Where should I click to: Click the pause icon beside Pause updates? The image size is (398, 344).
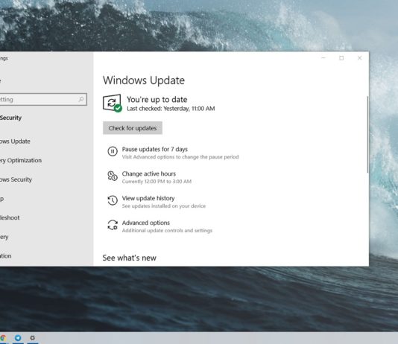[x=113, y=151]
